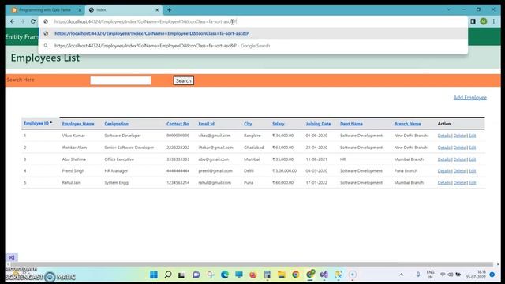Focus the Search Here text box
The height and width of the screenshot is (284, 505).
(x=121, y=80)
